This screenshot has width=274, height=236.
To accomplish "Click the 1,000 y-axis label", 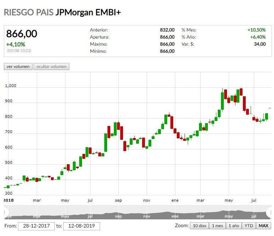I will coord(11,86).
